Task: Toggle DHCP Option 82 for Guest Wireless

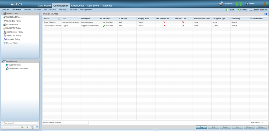Action: tap(165, 22)
